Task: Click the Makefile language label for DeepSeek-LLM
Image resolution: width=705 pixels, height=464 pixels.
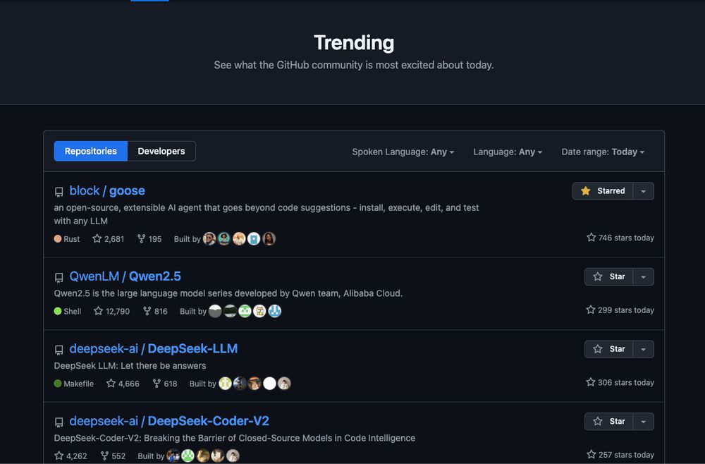Action: click(74, 384)
